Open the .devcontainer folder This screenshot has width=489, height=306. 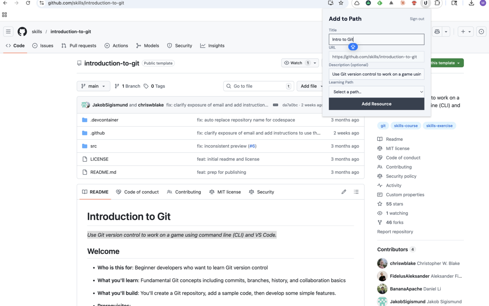pos(104,120)
